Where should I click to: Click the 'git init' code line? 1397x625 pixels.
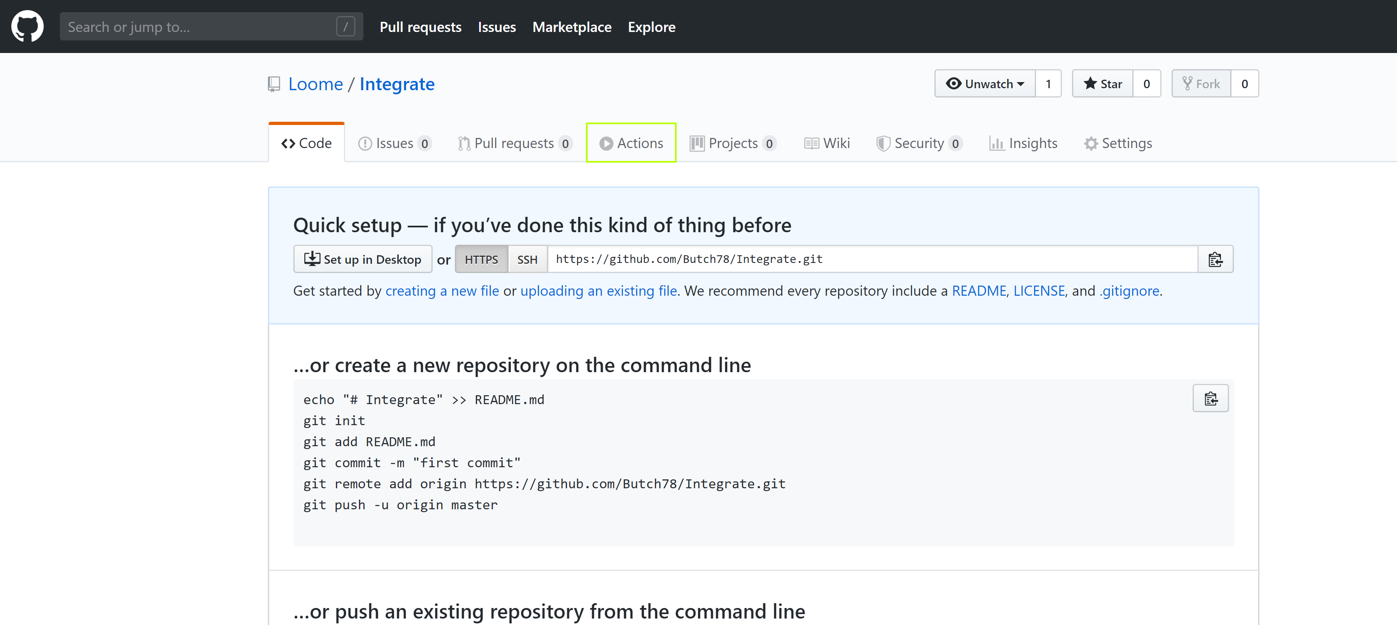(334, 421)
